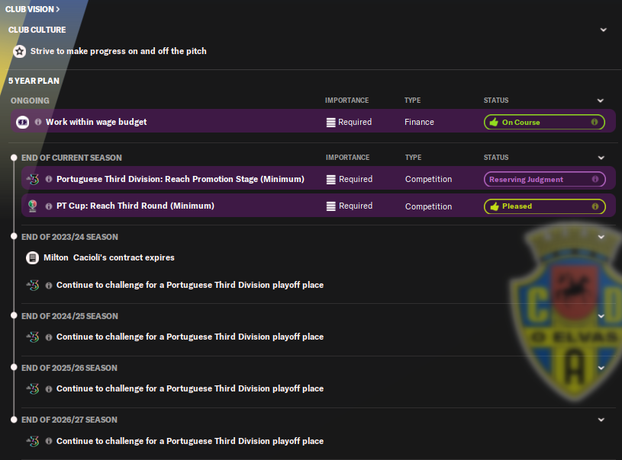This screenshot has width=622, height=460.
Task: Click Finance type in wage budget row
Action: coord(419,122)
